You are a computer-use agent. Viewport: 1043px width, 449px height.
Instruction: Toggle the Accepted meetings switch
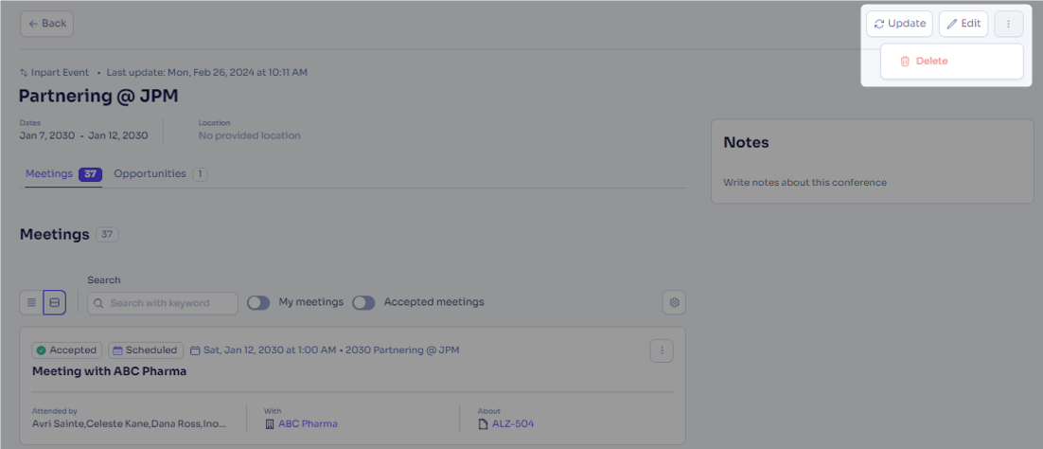pyautogui.click(x=363, y=302)
